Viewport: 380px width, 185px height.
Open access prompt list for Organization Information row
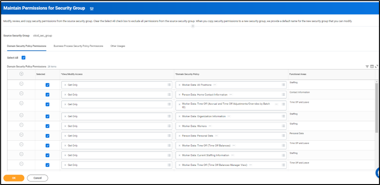169,116
